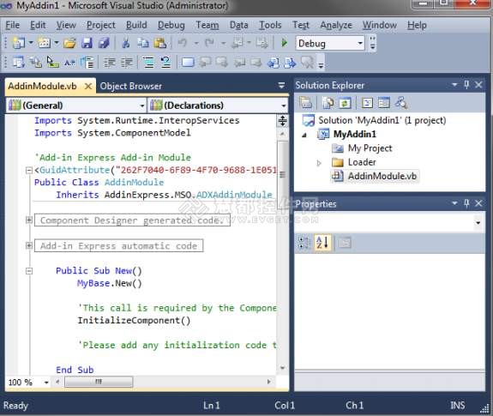Open the Build menu
Screen dimensions: 493x416
(136, 25)
